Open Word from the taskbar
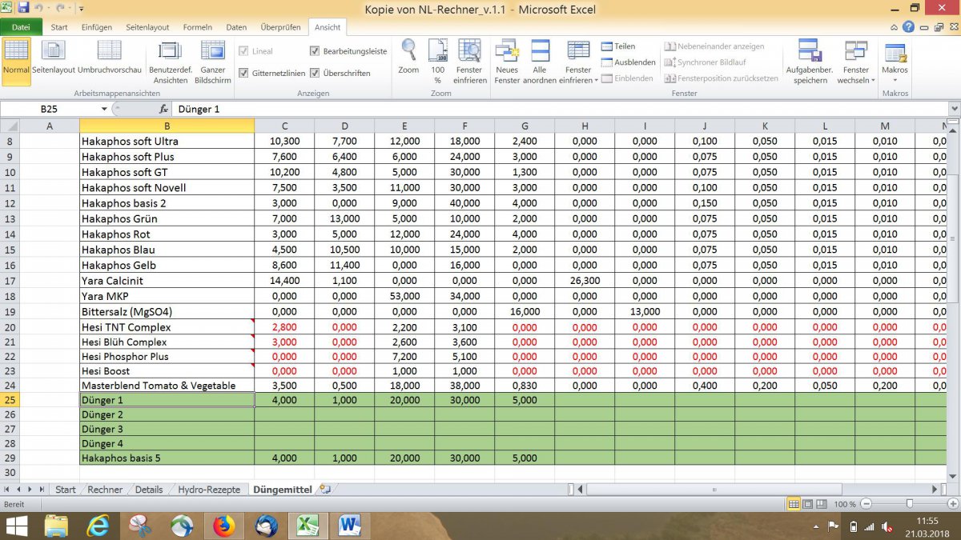The height and width of the screenshot is (540, 961). tap(350, 526)
